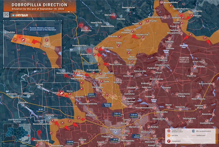219x147 pixels.
Task: Click the Novopidhorodne settlement label
Action: (x=41, y=140)
